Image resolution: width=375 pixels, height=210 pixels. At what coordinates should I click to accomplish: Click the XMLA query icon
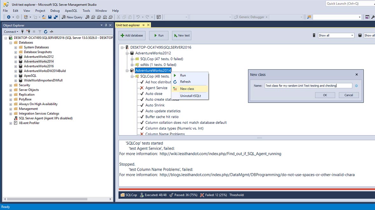pos(105,17)
